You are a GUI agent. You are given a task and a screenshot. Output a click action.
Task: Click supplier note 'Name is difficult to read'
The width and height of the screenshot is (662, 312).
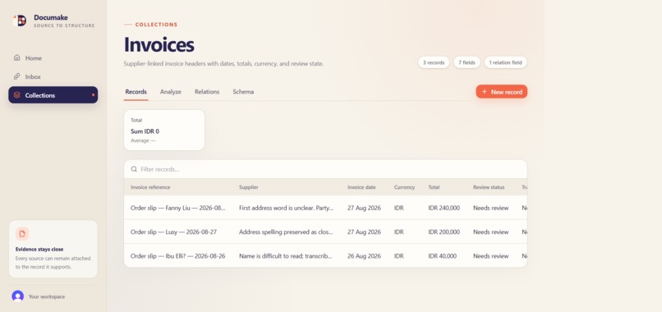coord(286,256)
